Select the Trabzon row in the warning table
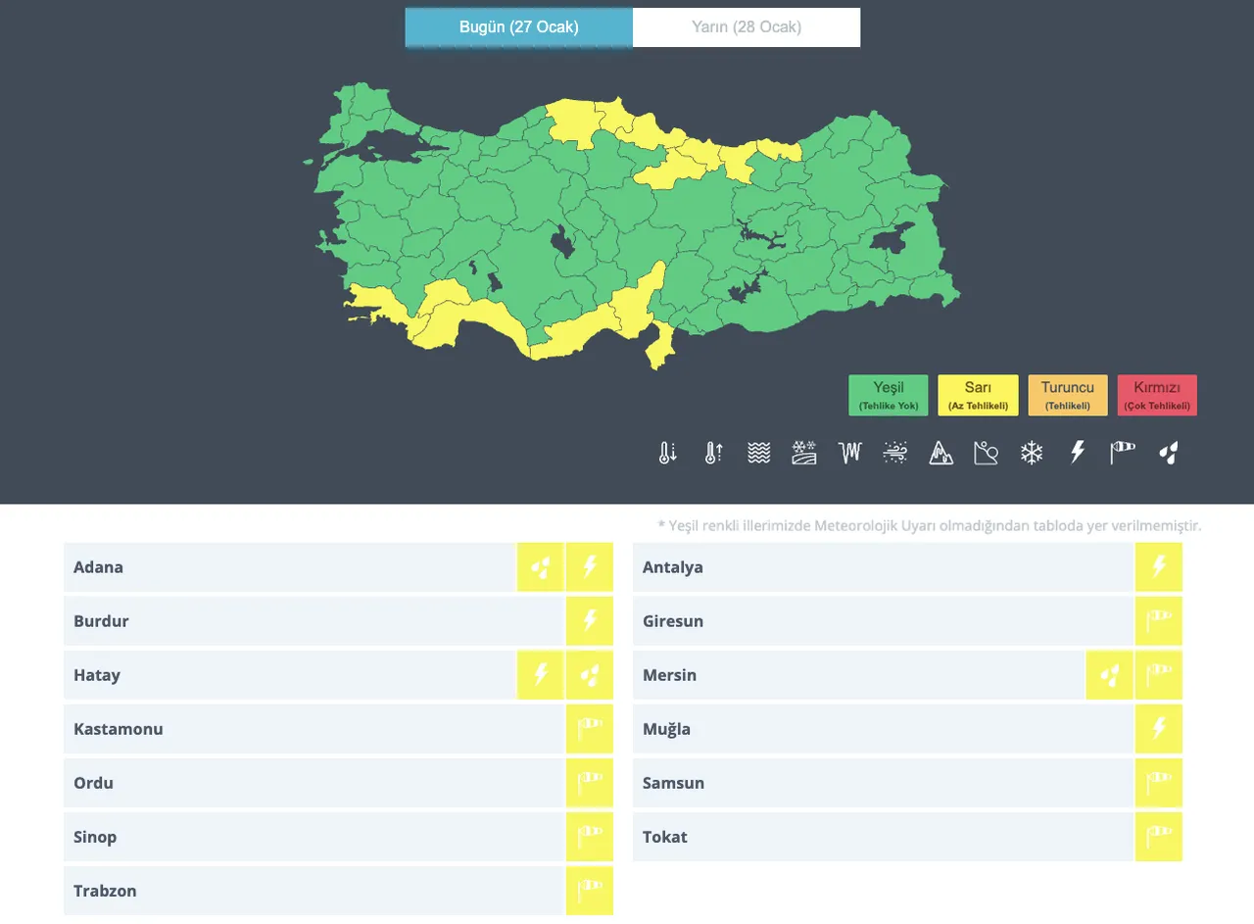The width and height of the screenshot is (1254, 924). (x=294, y=891)
